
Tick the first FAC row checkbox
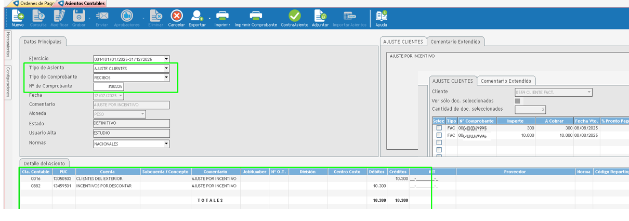[439, 128]
